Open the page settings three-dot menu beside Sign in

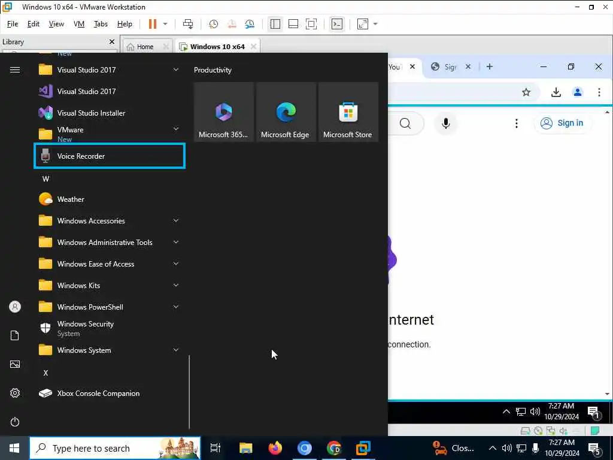click(517, 123)
